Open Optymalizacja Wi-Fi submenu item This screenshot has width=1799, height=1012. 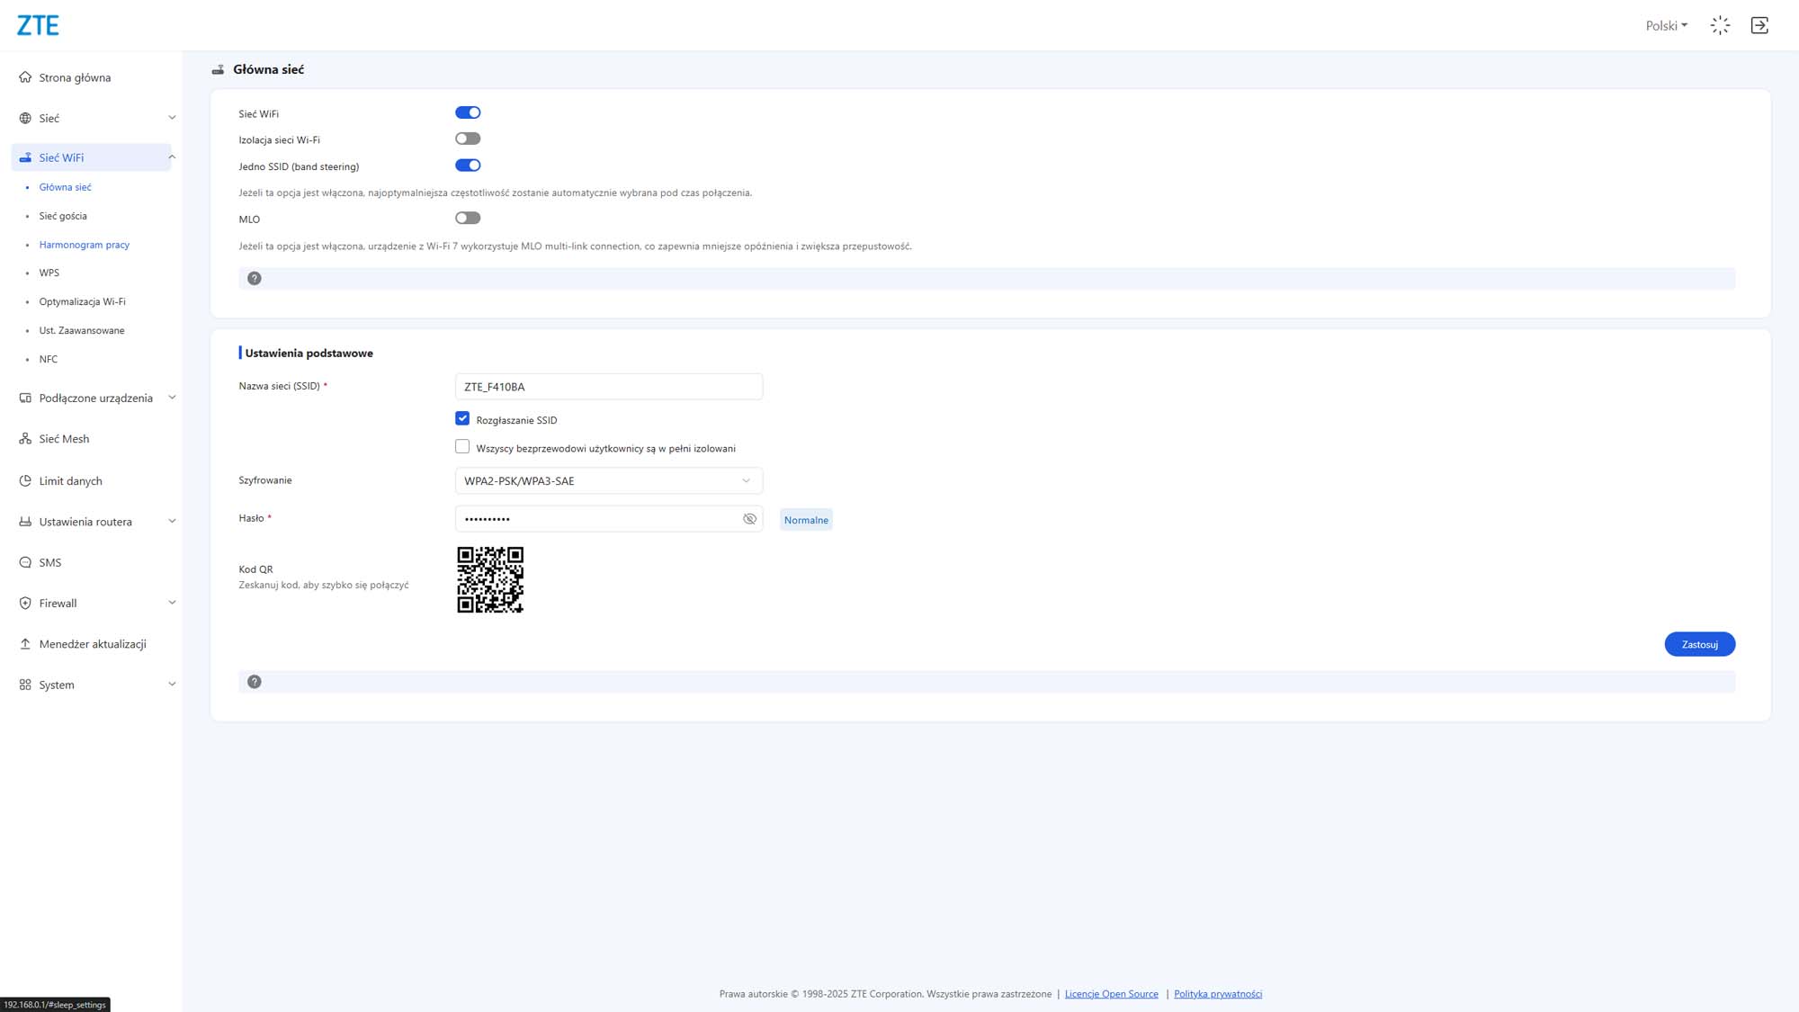[82, 301]
